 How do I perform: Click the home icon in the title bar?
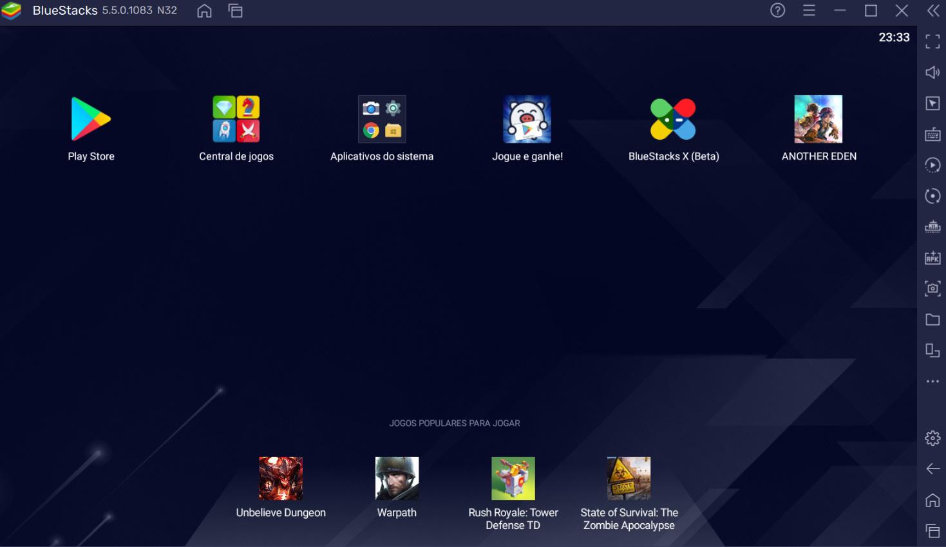204,11
